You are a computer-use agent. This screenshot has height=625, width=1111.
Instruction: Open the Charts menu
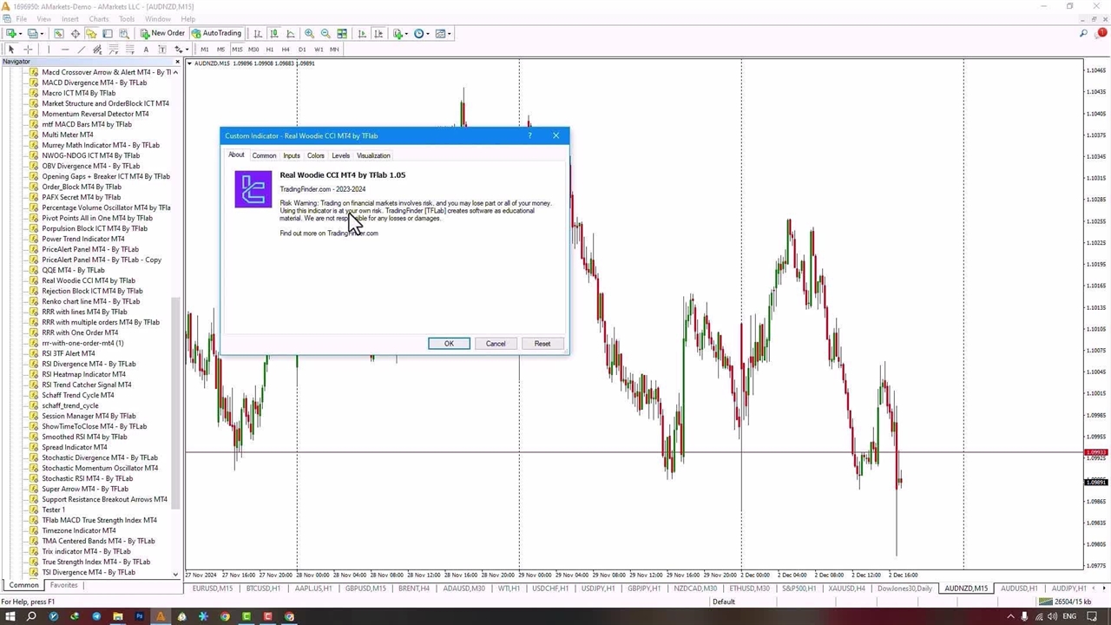pos(98,18)
